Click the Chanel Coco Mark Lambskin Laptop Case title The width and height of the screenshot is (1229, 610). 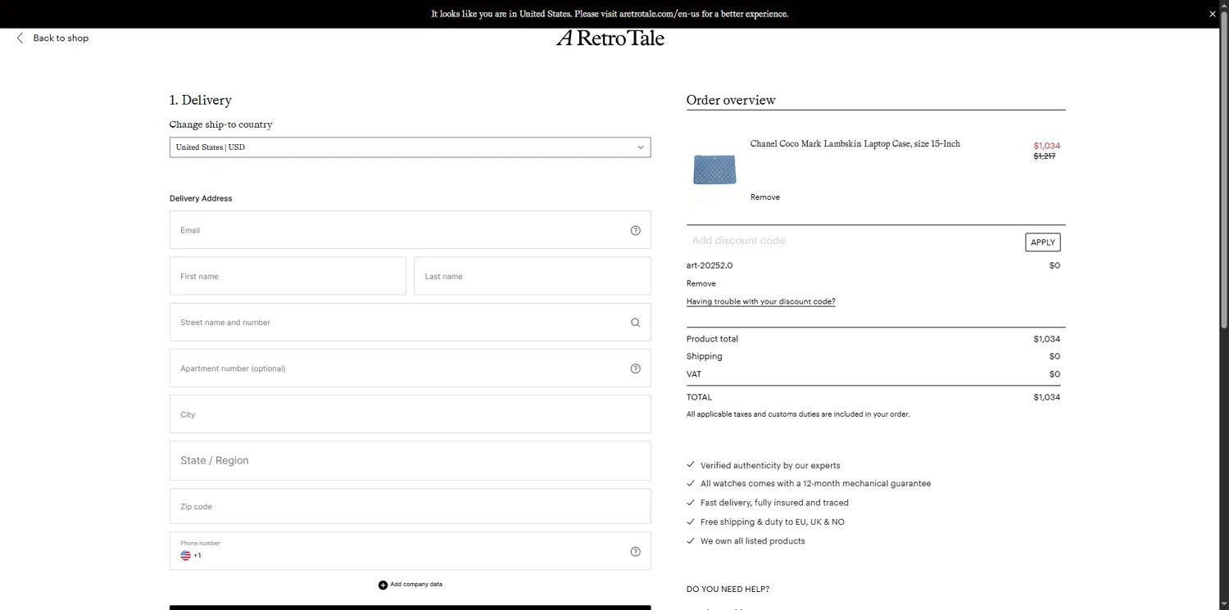[x=855, y=144]
